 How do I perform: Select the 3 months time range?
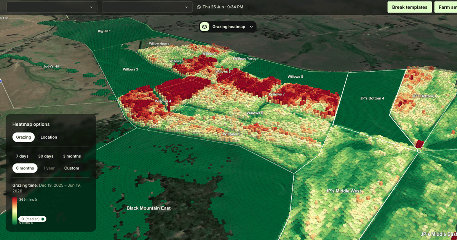click(72, 156)
